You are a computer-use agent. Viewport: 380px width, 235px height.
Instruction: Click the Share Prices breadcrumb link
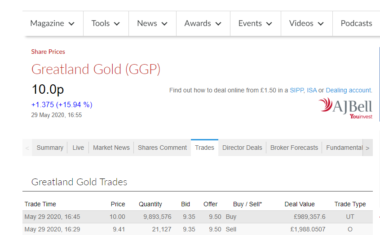[x=48, y=52]
